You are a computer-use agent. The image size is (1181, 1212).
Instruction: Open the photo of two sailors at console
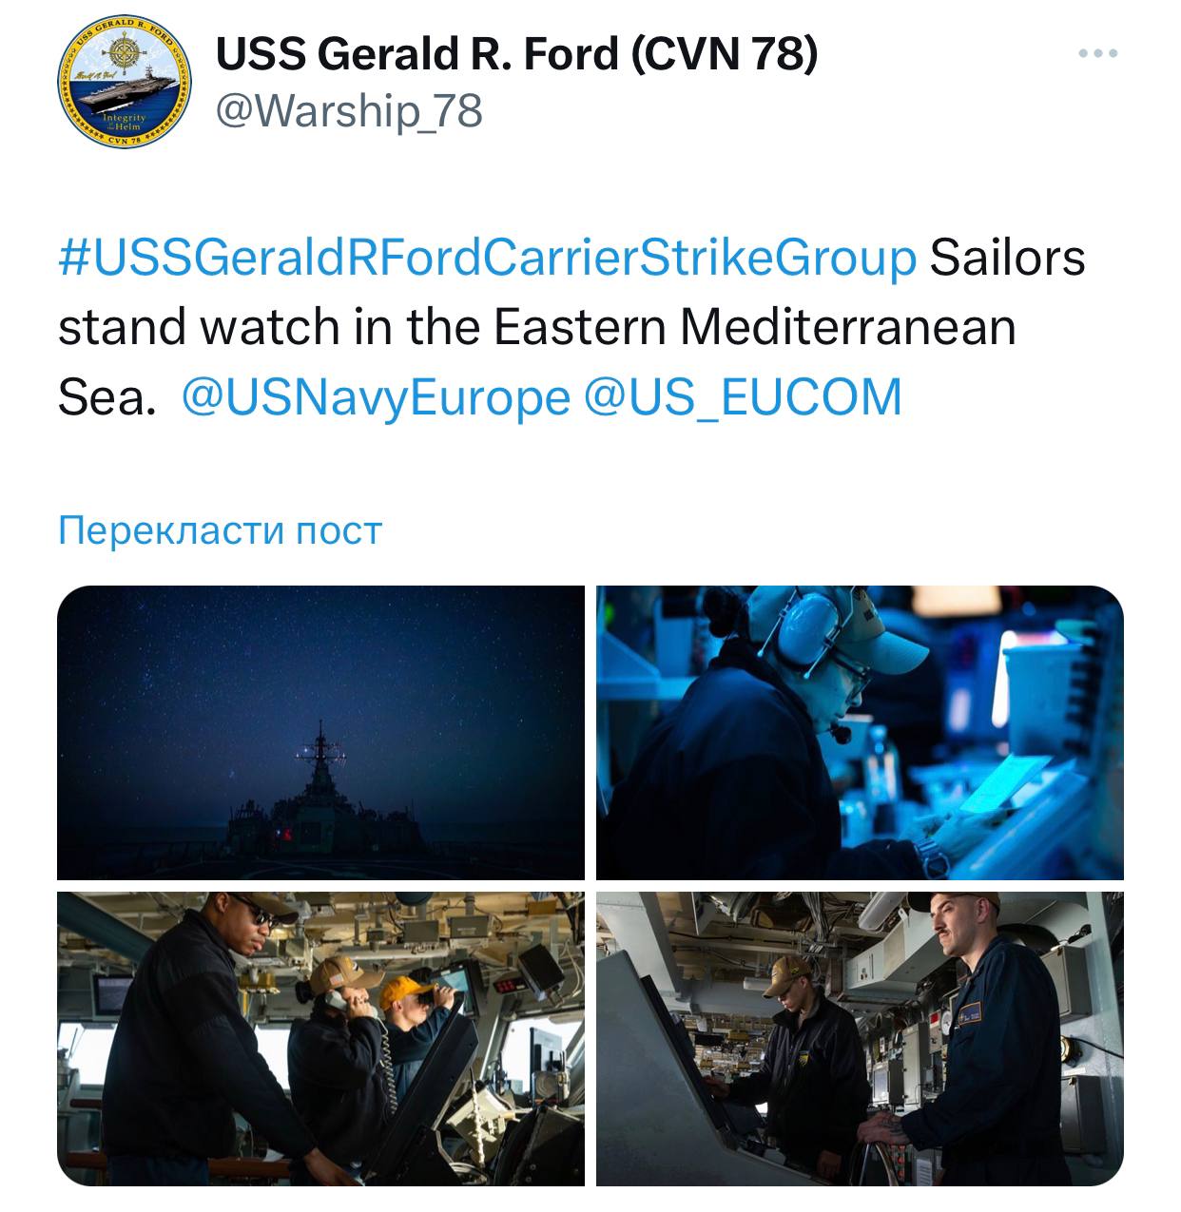point(860,1039)
